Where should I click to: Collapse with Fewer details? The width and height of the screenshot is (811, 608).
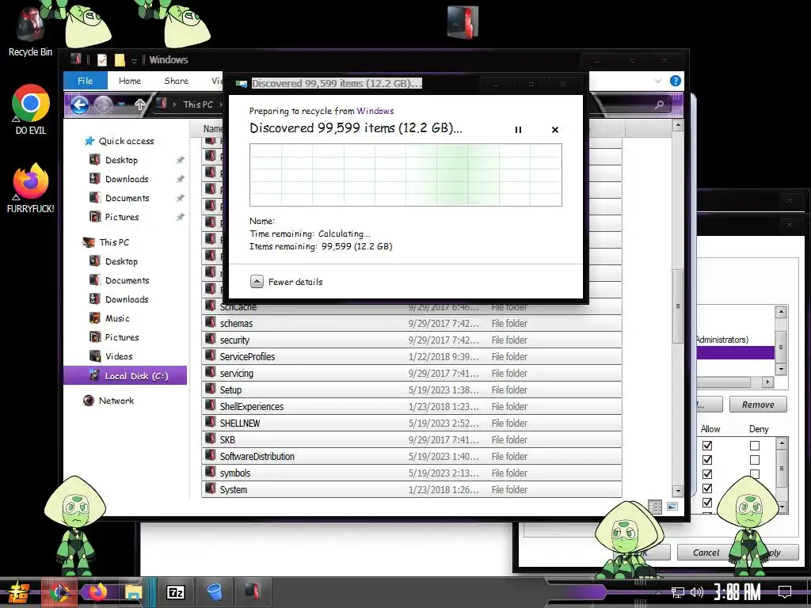tap(287, 282)
